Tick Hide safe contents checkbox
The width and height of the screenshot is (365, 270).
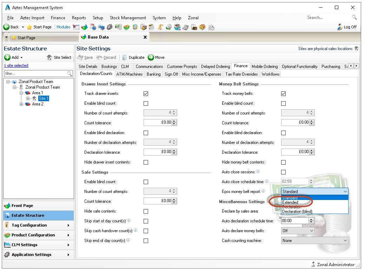tap(146, 211)
